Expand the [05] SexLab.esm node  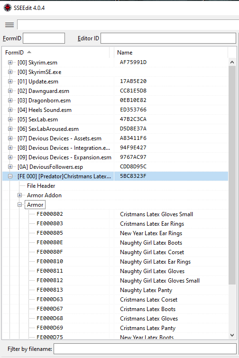click(10, 119)
